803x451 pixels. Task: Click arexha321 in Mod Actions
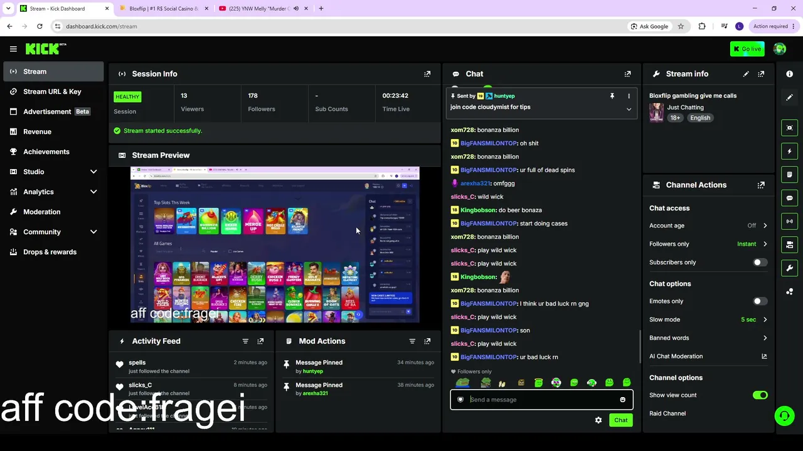[315, 393]
